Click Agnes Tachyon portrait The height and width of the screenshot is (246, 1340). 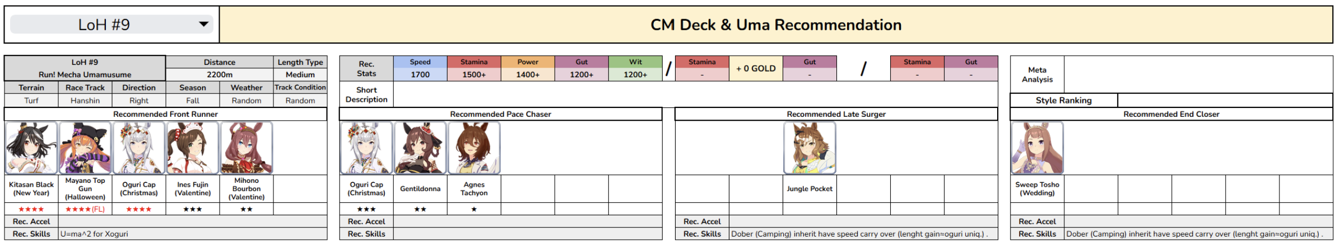coord(474,148)
